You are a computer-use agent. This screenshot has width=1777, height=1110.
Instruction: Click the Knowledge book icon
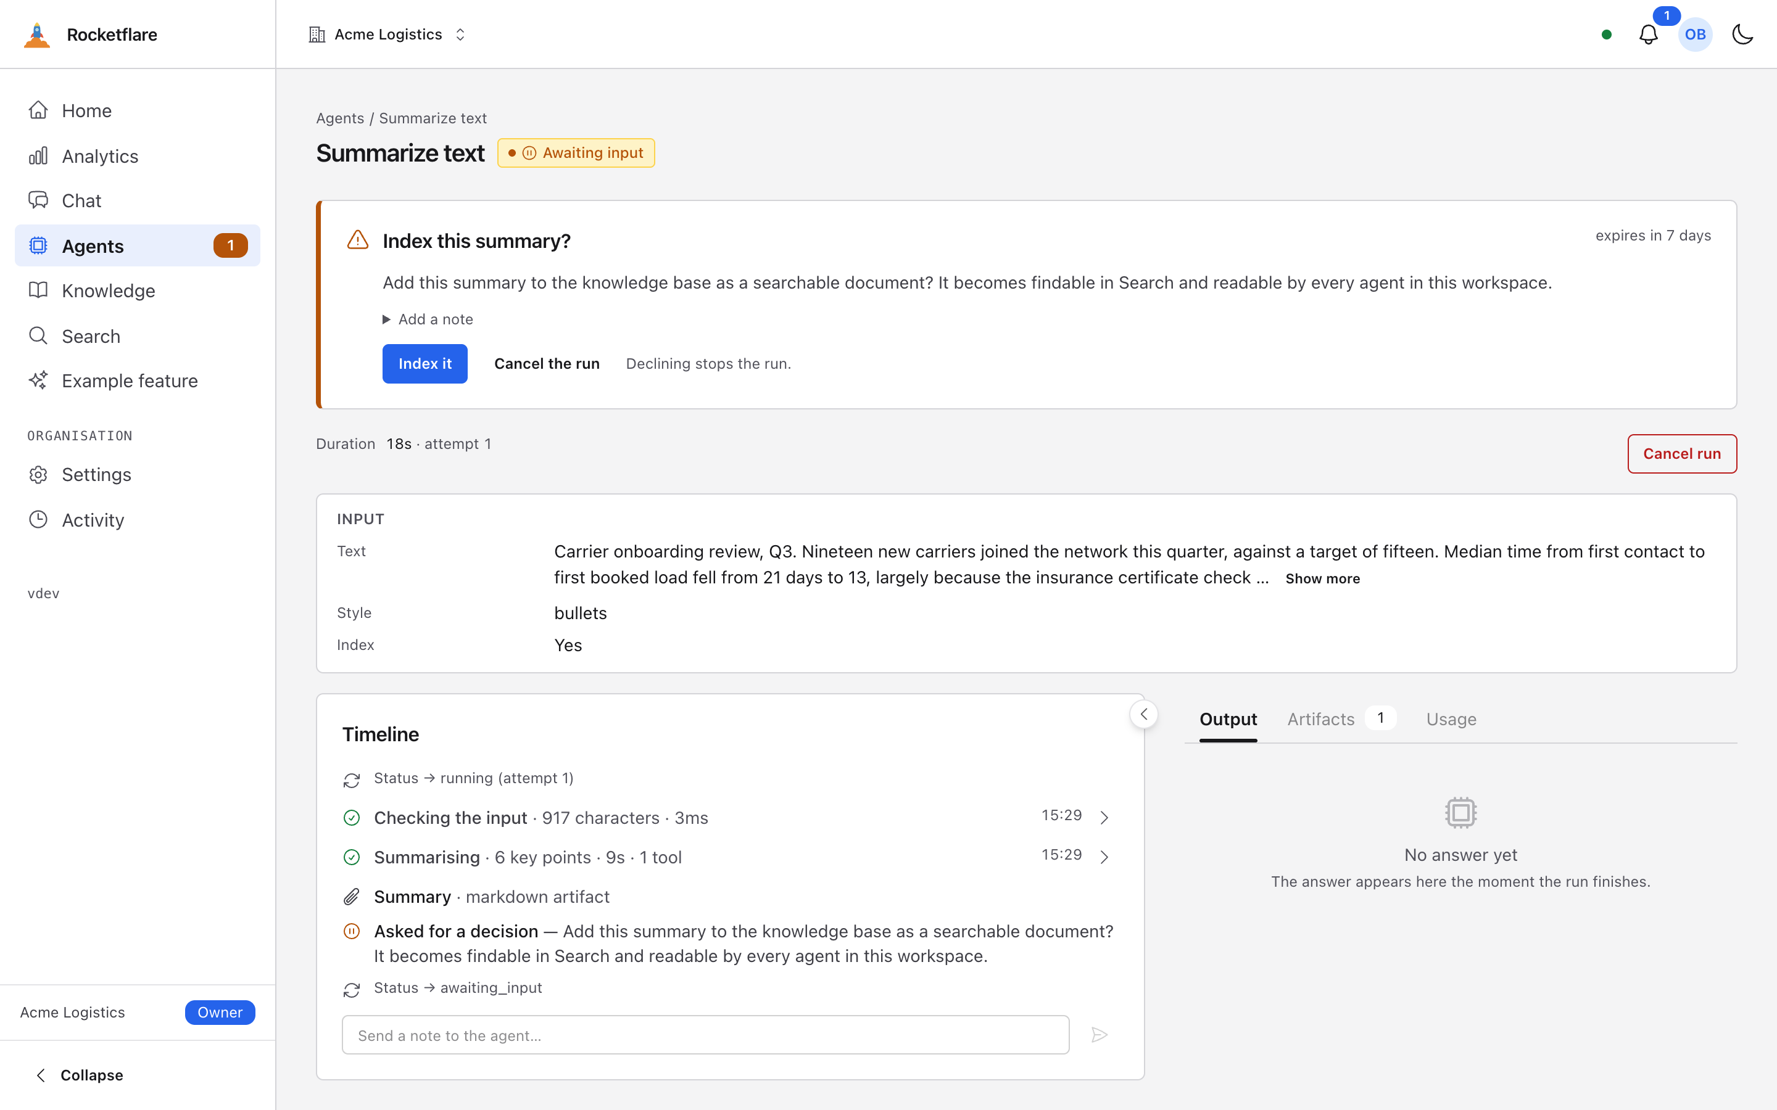pyautogui.click(x=38, y=290)
